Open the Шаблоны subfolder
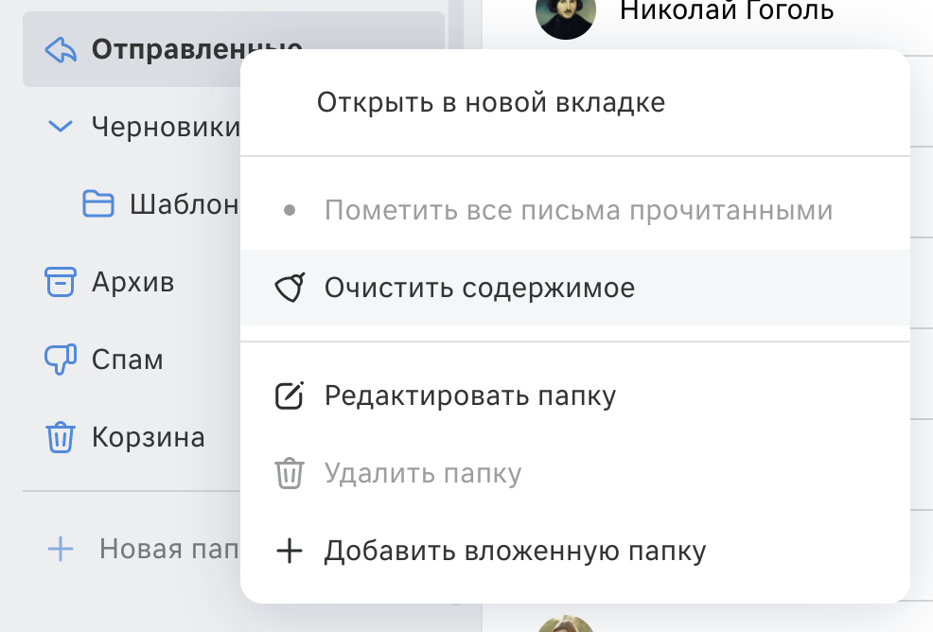This screenshot has width=933, height=632. (x=185, y=204)
